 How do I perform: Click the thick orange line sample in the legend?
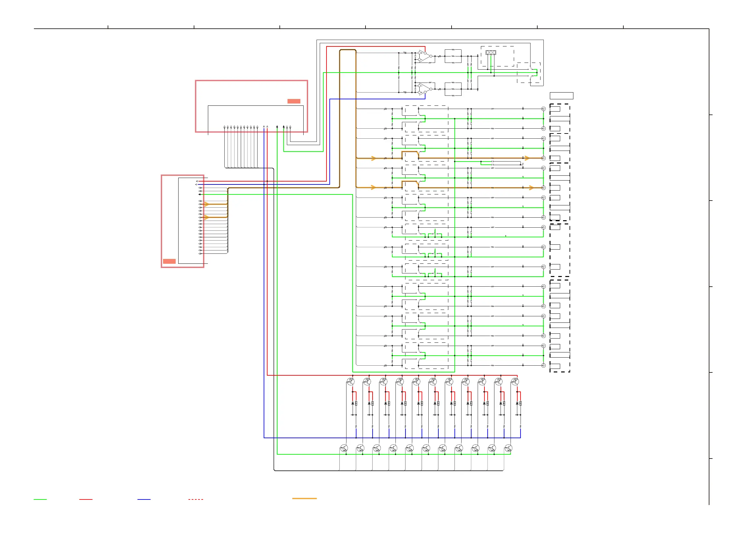click(x=305, y=498)
